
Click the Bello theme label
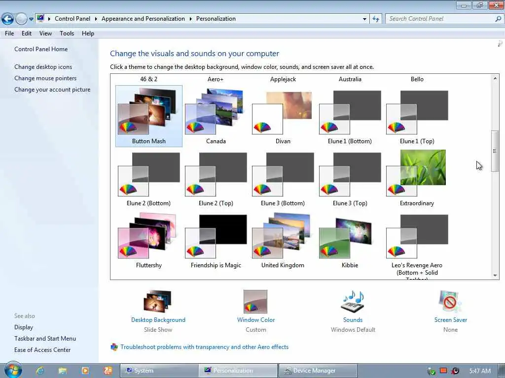click(417, 79)
